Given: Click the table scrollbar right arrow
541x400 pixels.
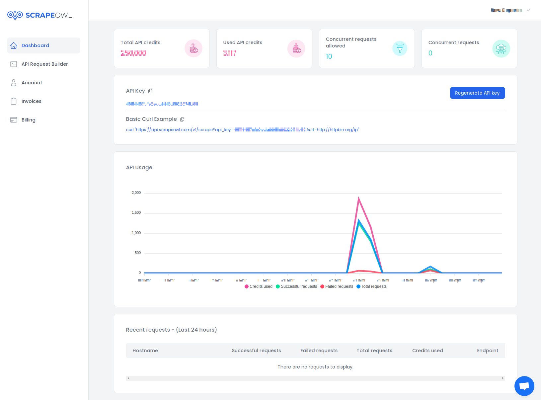Looking at the screenshot, I should (503, 378).
